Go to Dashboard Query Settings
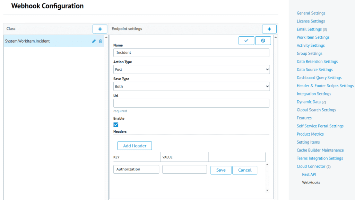Image resolution: width=355 pixels, height=200 pixels. [319, 78]
